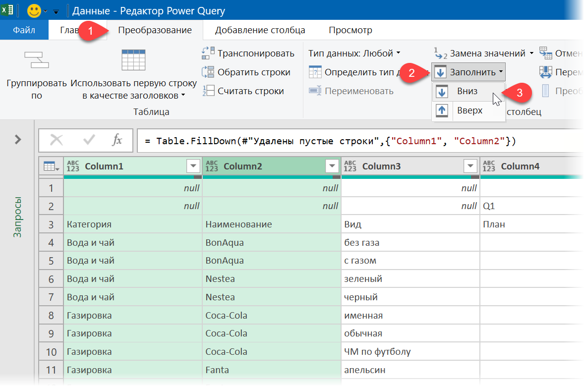Click the с газом cell
Image resolution: width=584 pixels, height=386 pixels.
pyautogui.click(x=410, y=261)
